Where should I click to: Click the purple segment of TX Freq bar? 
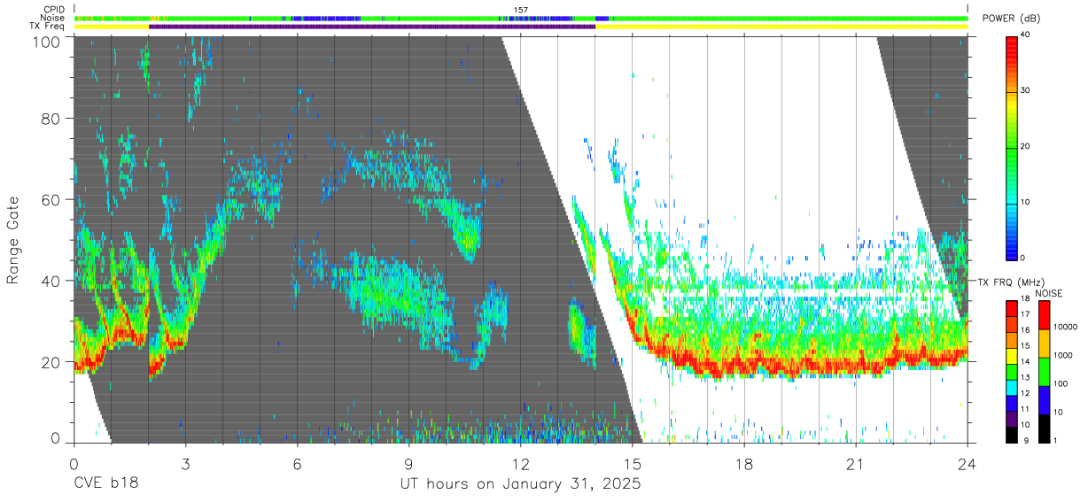click(x=372, y=27)
